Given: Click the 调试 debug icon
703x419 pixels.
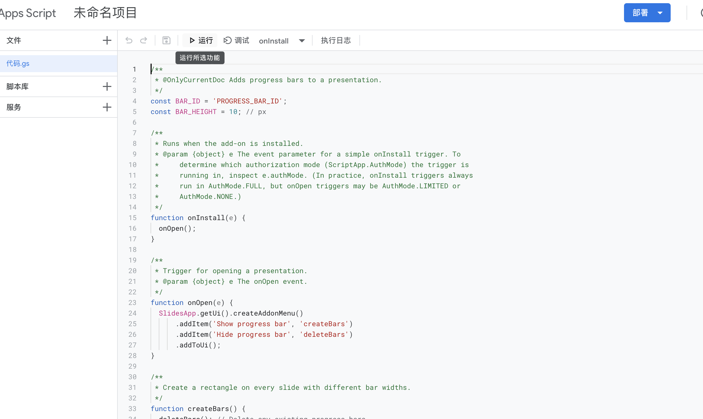Looking at the screenshot, I should pyautogui.click(x=227, y=40).
